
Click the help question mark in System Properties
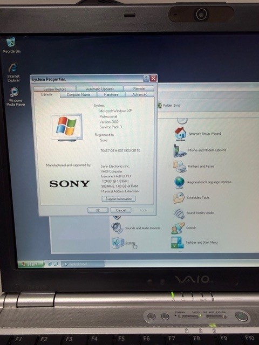(146, 78)
